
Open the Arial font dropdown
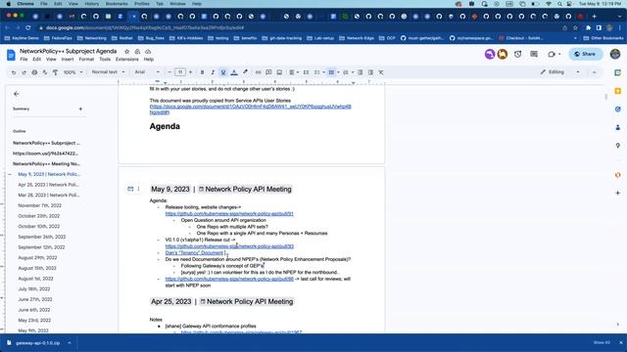pyautogui.click(x=147, y=72)
